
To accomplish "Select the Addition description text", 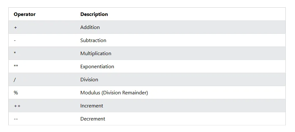I will click(90, 27).
